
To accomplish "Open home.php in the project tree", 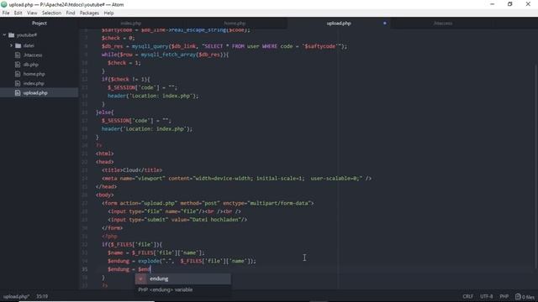I will point(34,74).
